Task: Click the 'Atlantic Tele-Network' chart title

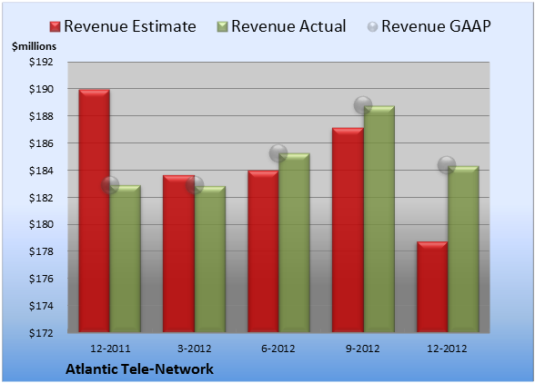Action: 139,369
